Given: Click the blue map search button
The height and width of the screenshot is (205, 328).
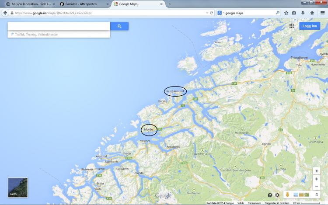Looking at the screenshot, I should [x=119, y=26].
